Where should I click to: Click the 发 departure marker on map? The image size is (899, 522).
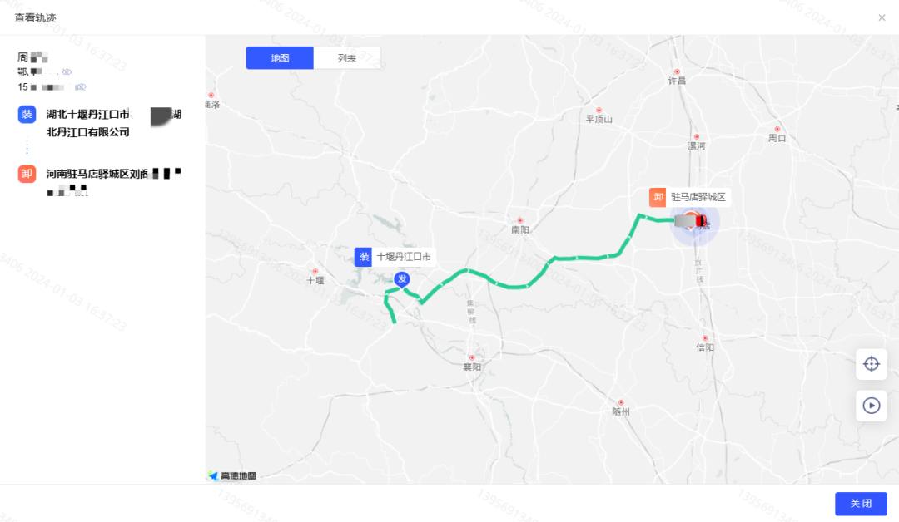[402, 279]
